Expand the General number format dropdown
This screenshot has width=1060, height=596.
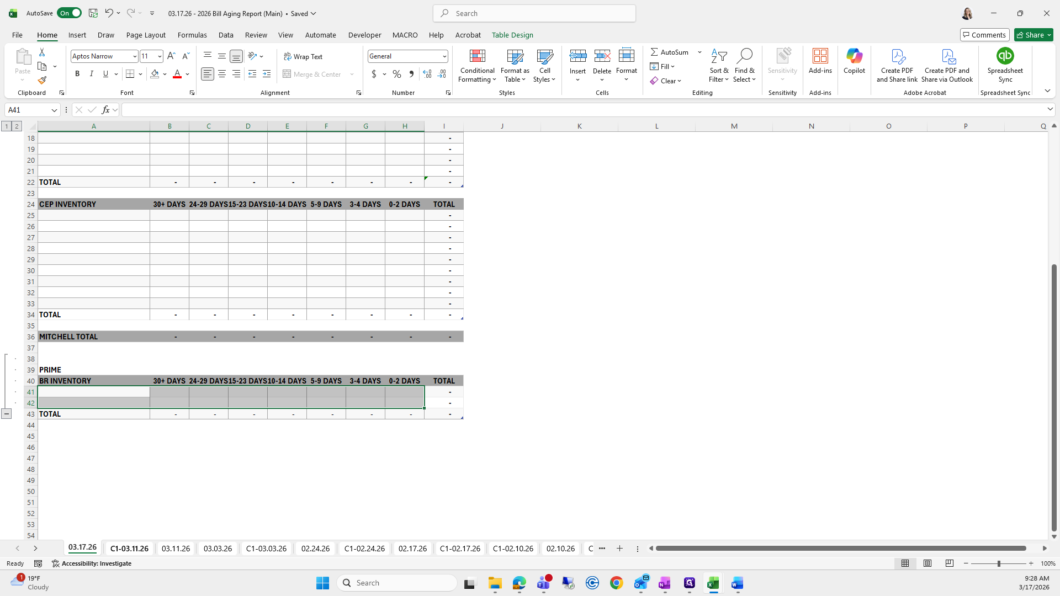[444, 56]
